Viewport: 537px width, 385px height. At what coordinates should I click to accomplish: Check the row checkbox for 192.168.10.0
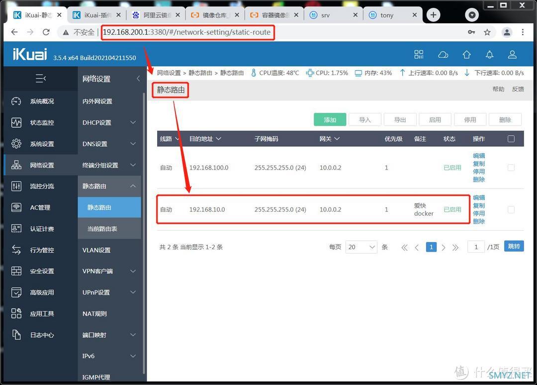511,209
